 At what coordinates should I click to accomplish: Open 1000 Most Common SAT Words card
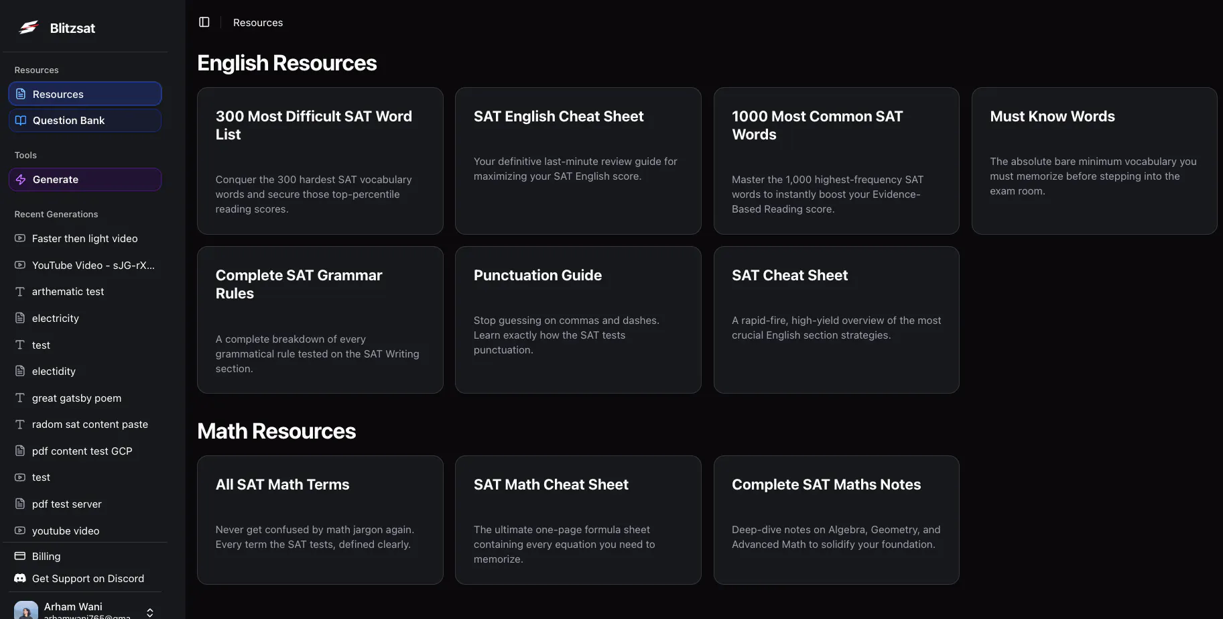click(x=836, y=161)
